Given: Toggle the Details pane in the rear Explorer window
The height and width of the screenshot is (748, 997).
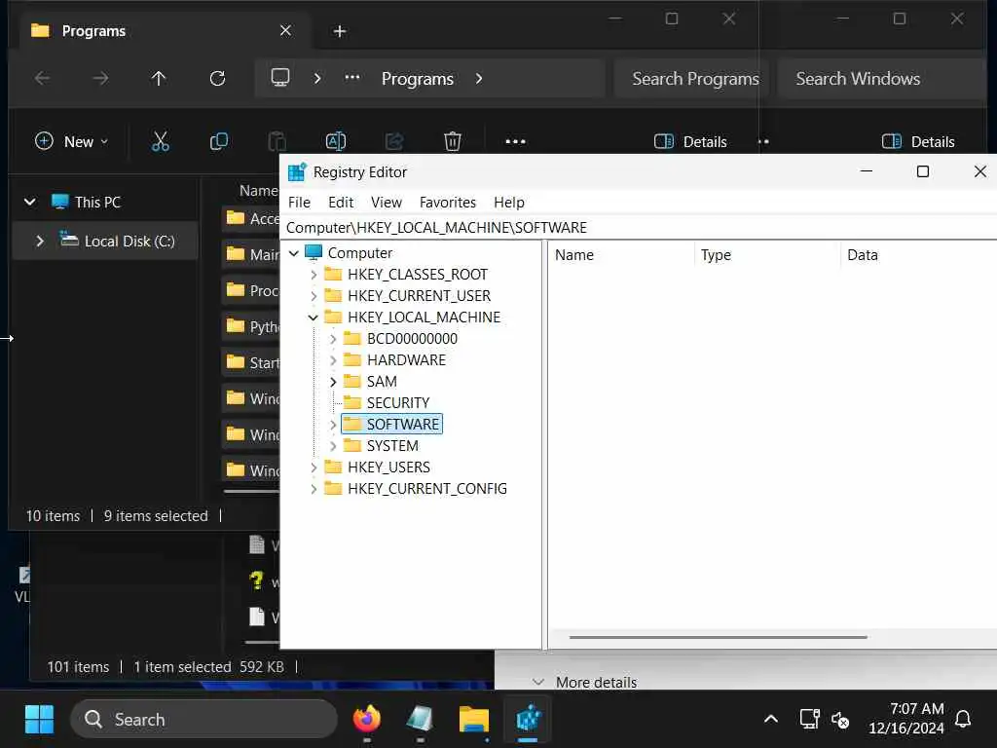Looking at the screenshot, I should pos(918,141).
